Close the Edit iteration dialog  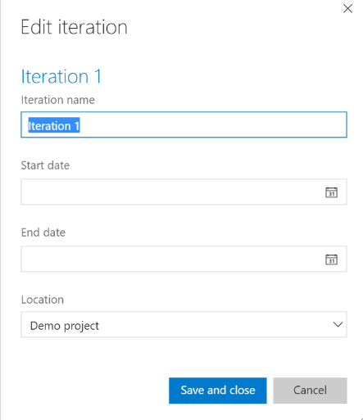347,9
